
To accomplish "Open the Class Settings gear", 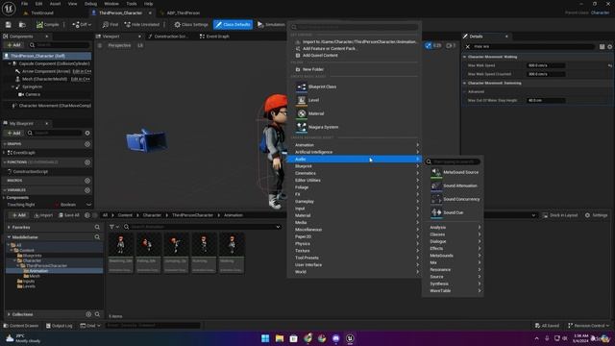I will pyautogui.click(x=177, y=25).
